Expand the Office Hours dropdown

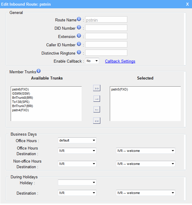77,140
